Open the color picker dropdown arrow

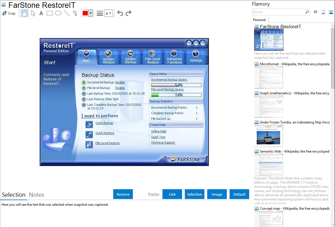(x=91, y=13)
